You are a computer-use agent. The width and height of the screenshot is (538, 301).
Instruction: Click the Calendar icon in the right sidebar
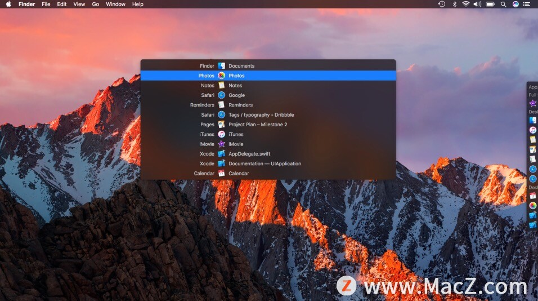pyautogui.click(x=532, y=196)
